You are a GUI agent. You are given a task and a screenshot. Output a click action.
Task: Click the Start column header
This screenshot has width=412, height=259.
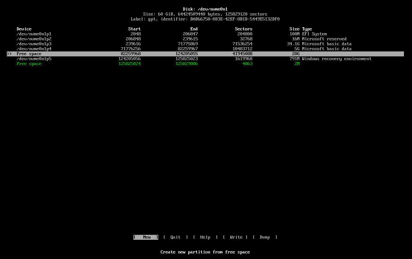click(135, 29)
